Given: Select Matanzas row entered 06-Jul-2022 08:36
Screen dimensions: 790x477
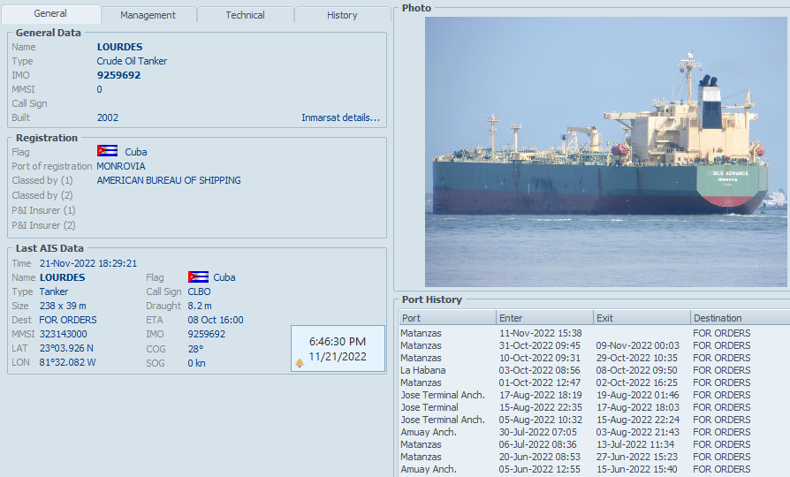Looking at the screenshot, I should click(x=594, y=444).
